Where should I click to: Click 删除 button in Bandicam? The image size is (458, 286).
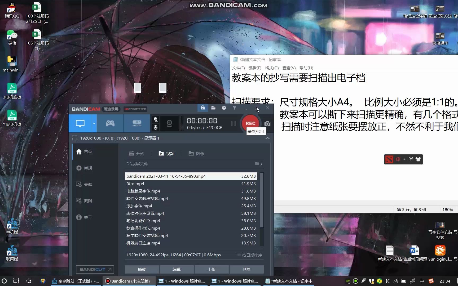coord(246,269)
